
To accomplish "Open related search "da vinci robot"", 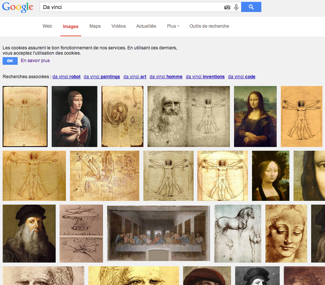I will tap(67, 77).
